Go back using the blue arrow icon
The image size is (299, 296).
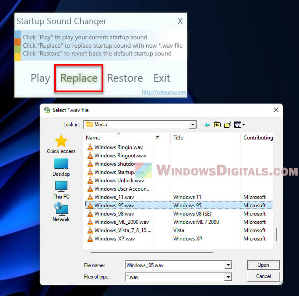pyautogui.click(x=208, y=125)
